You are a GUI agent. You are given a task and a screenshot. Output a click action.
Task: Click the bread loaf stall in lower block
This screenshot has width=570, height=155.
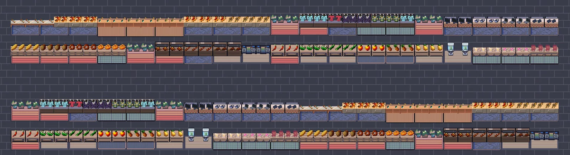click(313, 139)
